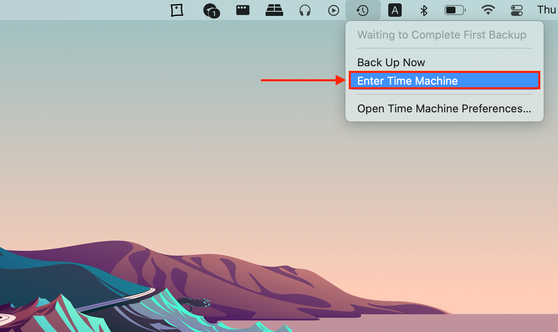Image resolution: width=558 pixels, height=332 pixels.
Task: Select Enter Time Machine menu item
Action: [445, 80]
